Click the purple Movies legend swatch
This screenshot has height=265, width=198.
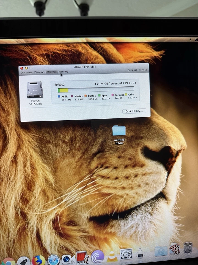pyautogui.click(x=72, y=96)
